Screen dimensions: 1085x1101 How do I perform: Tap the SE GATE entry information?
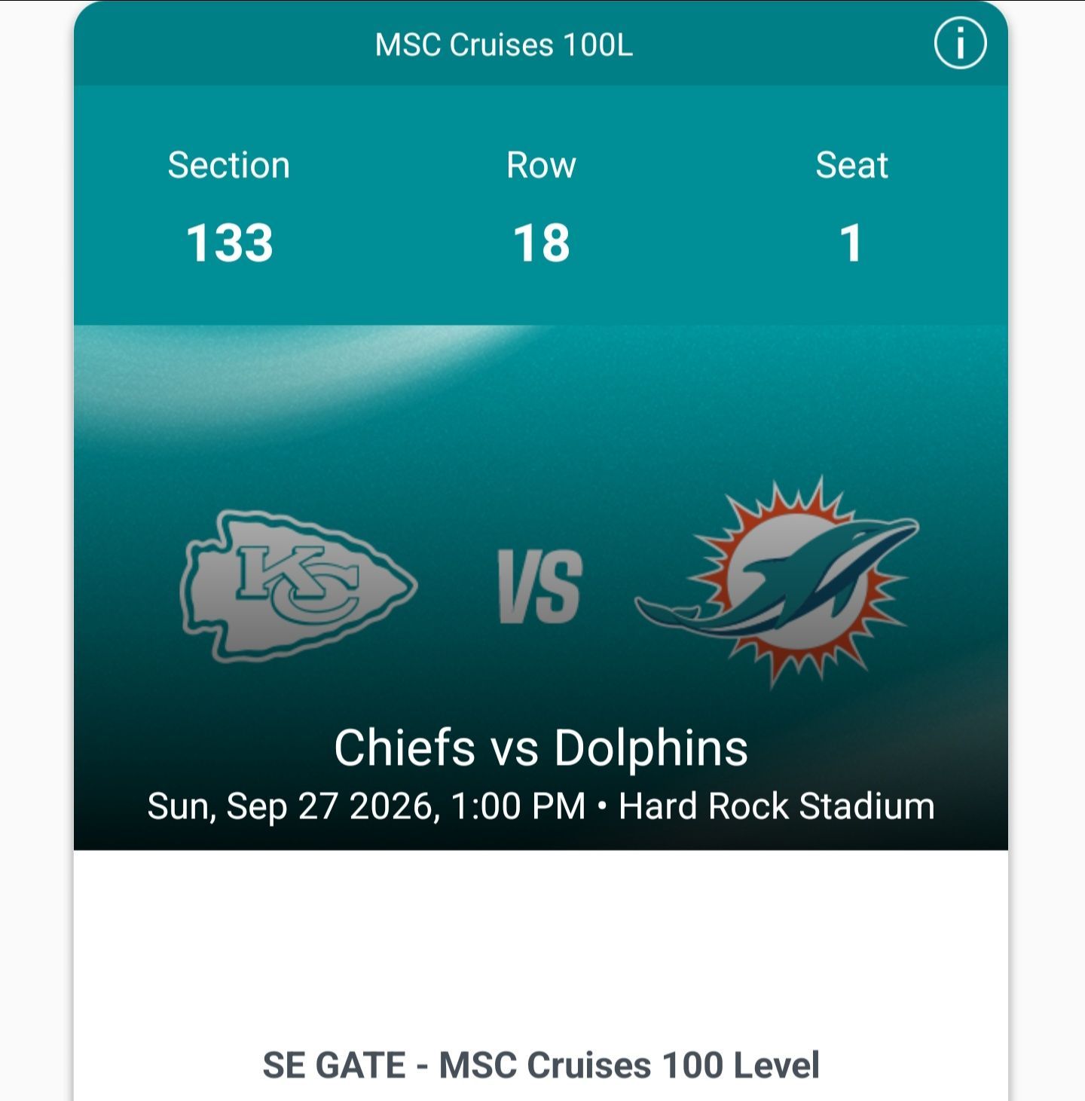334,1066
